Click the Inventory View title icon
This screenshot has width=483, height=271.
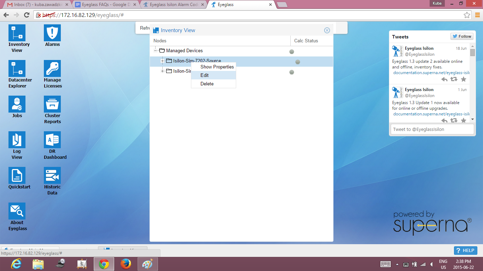[x=156, y=30]
